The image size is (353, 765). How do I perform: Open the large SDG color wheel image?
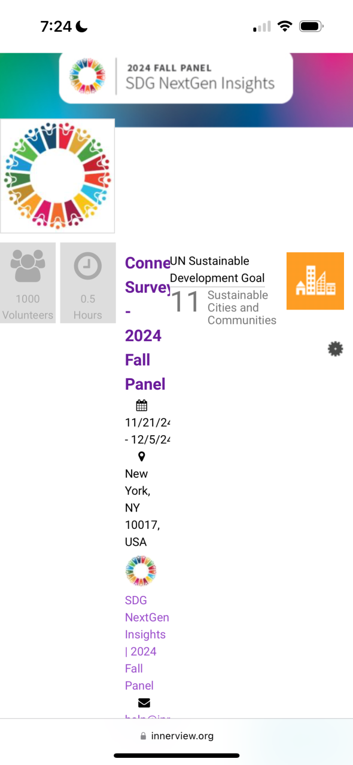(57, 176)
